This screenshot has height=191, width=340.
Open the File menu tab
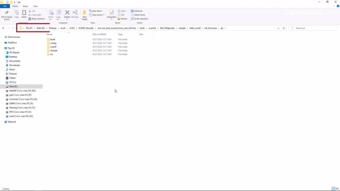(x=5, y=6)
